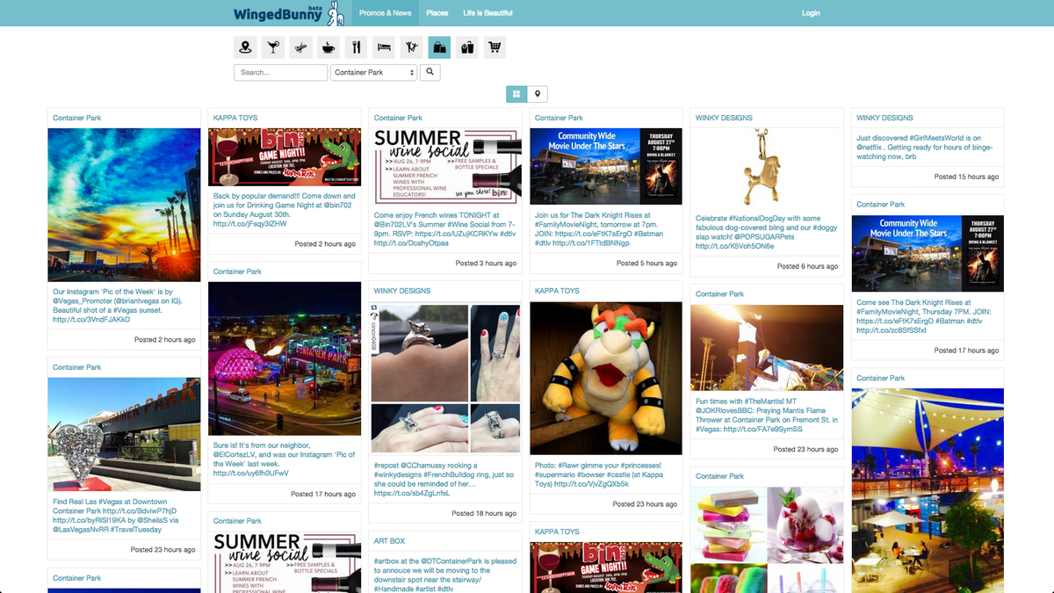Open the colorful soaps and desserts image
Viewport: 1054px width, 593px height.
766,539
